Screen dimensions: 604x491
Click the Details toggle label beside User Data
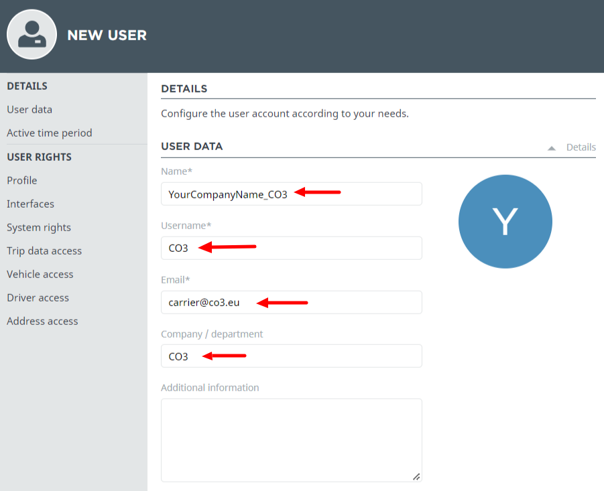tap(581, 147)
